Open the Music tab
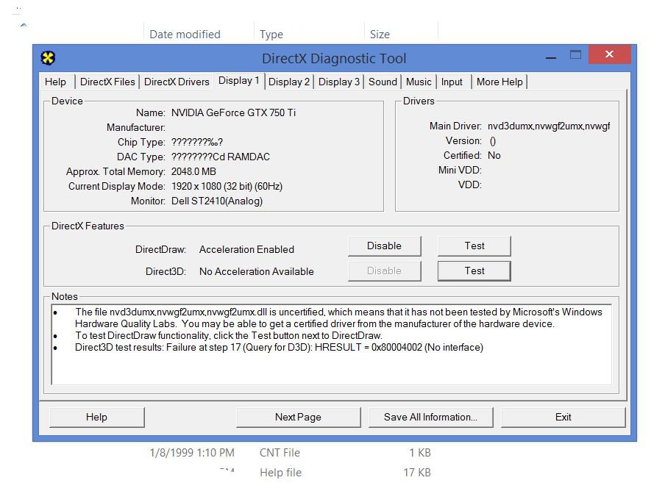Viewport: 665px width, 494px height. coord(419,82)
